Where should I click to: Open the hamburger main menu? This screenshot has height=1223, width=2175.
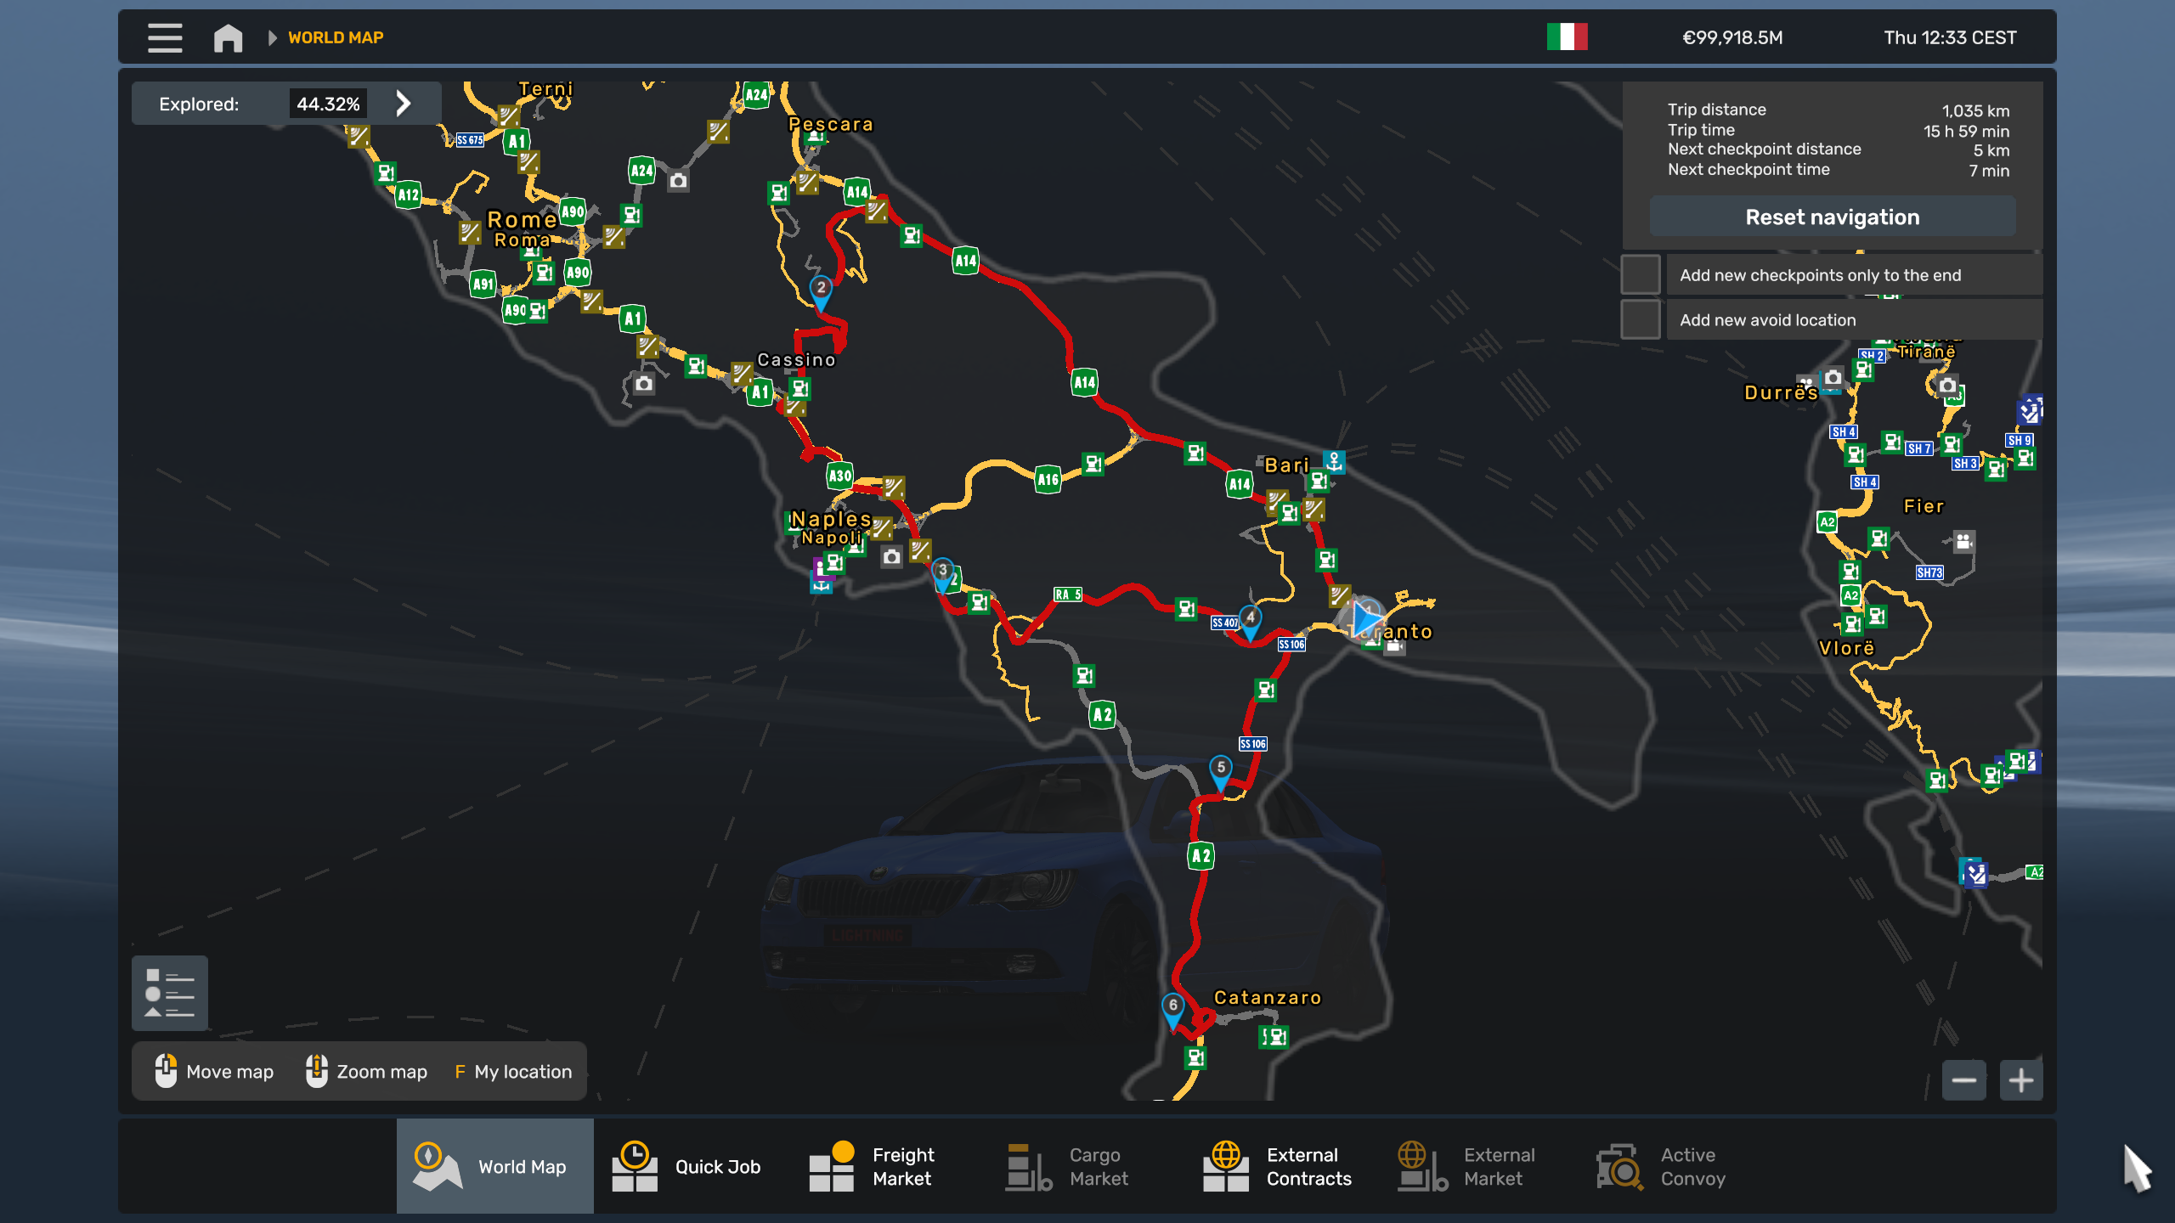click(x=165, y=37)
